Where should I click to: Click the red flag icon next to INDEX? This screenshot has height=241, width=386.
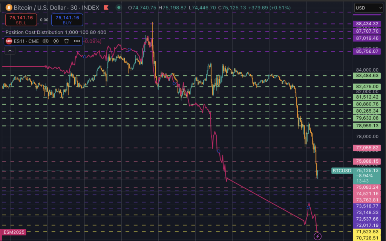click(x=106, y=7)
